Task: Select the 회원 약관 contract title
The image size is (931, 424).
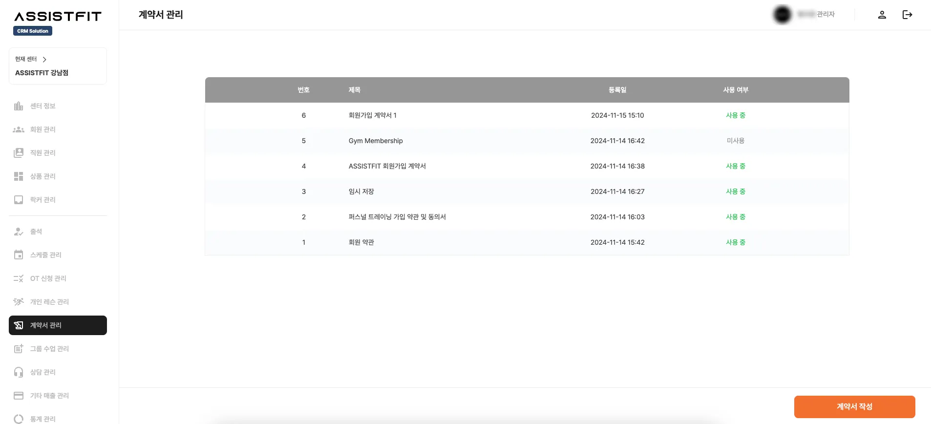Action: tap(361, 242)
